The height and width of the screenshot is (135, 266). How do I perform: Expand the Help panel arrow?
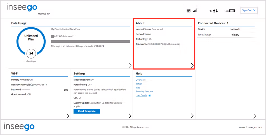(x=192, y=116)
